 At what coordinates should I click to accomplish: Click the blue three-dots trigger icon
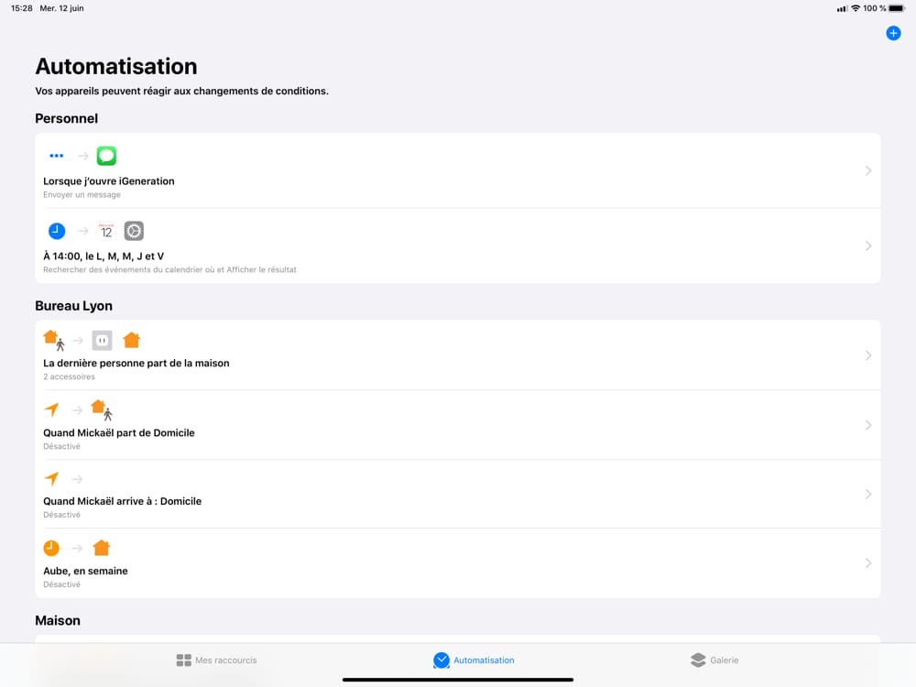[x=56, y=156]
